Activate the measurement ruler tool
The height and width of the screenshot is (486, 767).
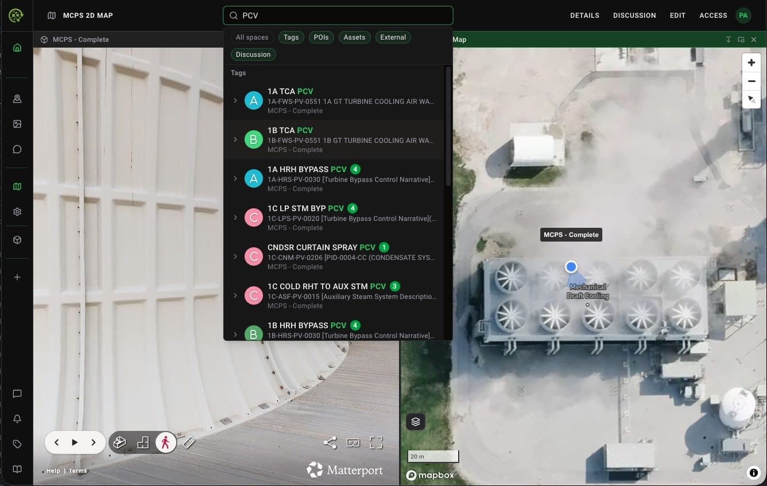(x=189, y=442)
